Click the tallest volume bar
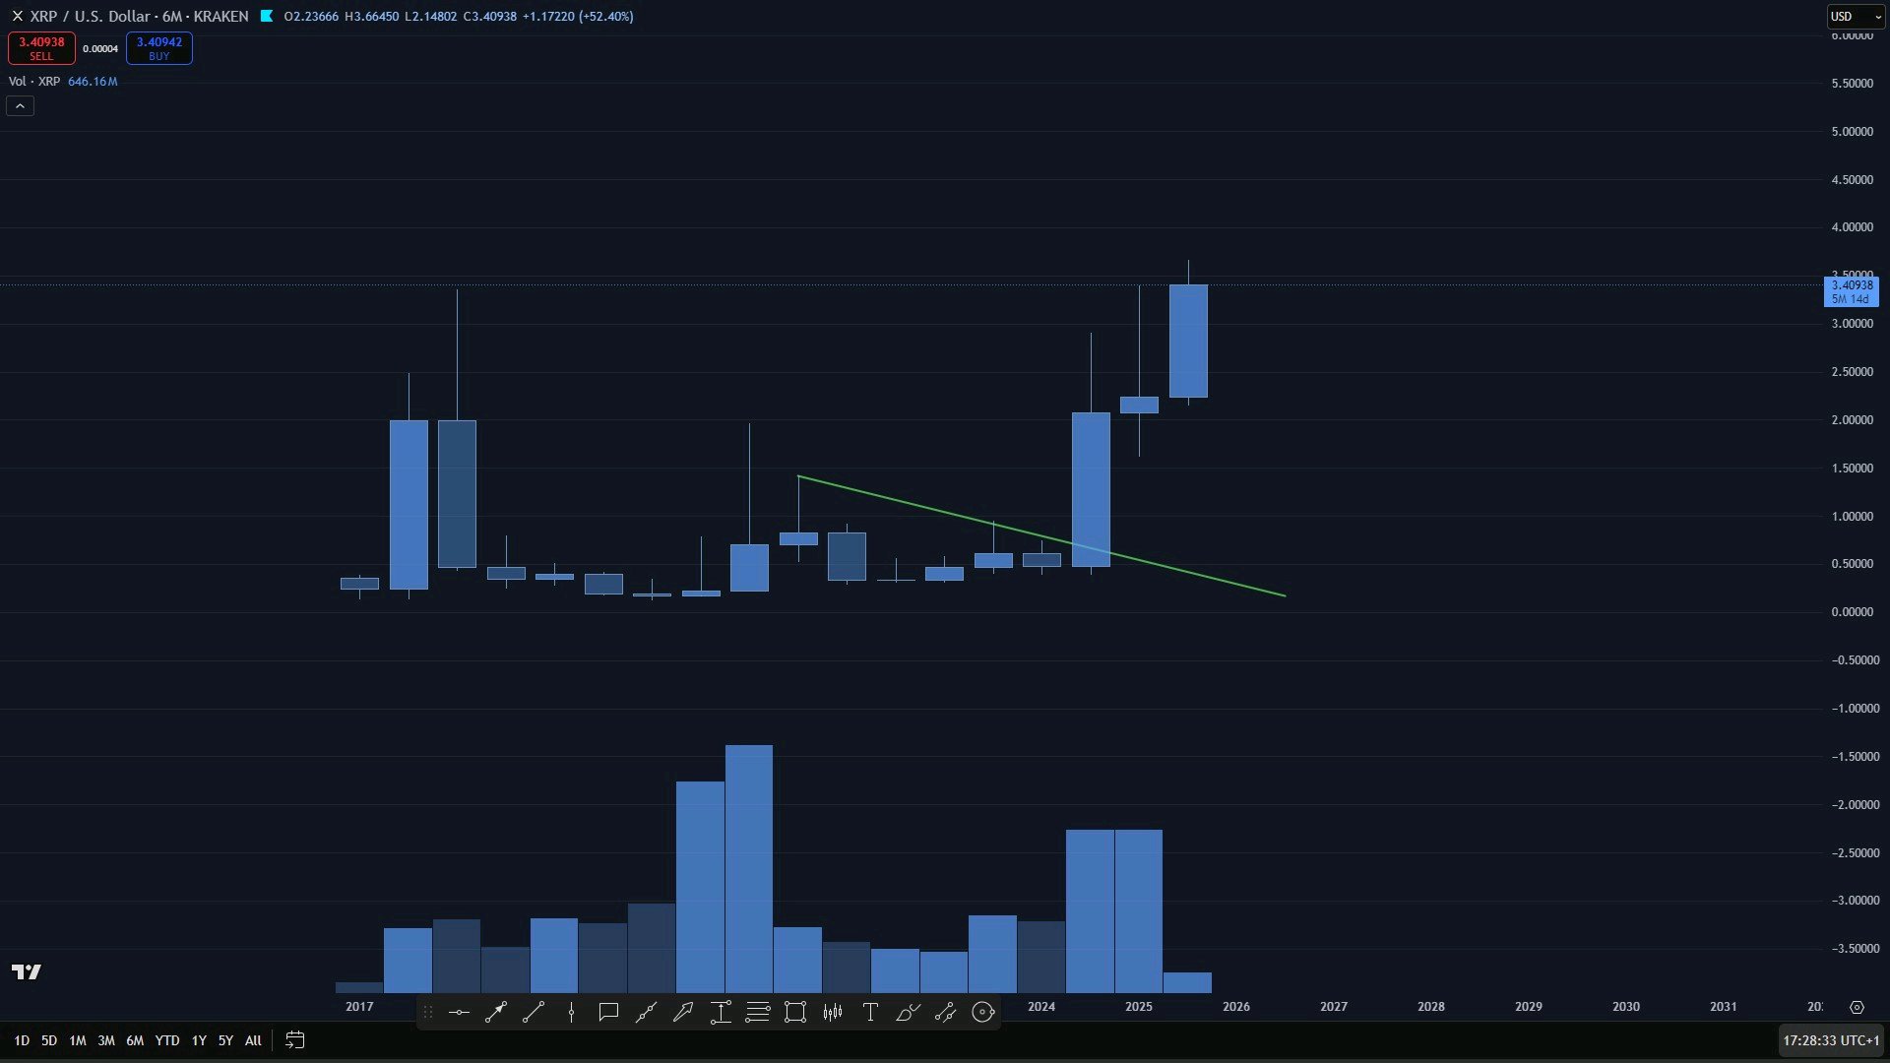Image resolution: width=1890 pixels, height=1063 pixels. coord(749,868)
